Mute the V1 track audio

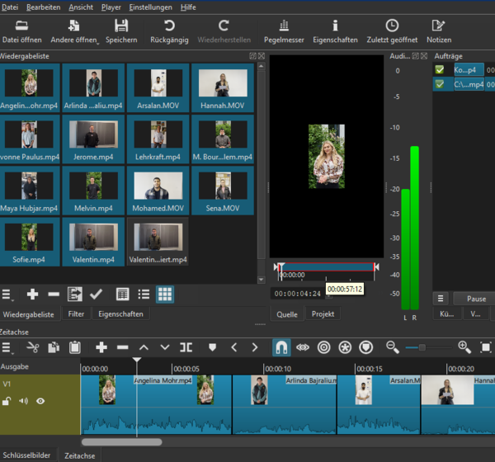click(23, 401)
